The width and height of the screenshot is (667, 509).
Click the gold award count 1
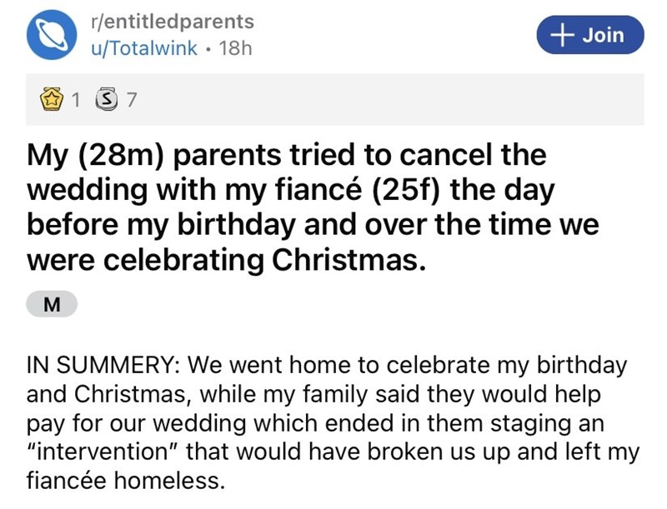click(77, 102)
